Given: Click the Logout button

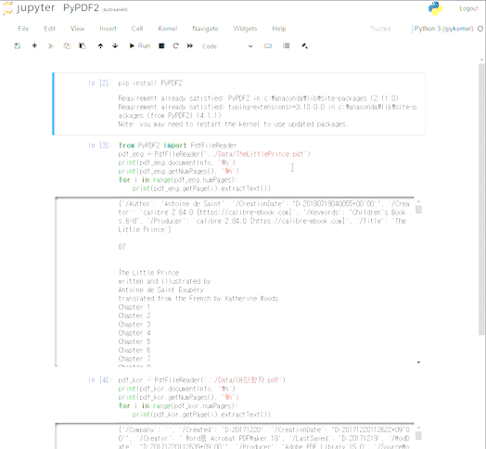Looking at the screenshot, I should point(468,8).
